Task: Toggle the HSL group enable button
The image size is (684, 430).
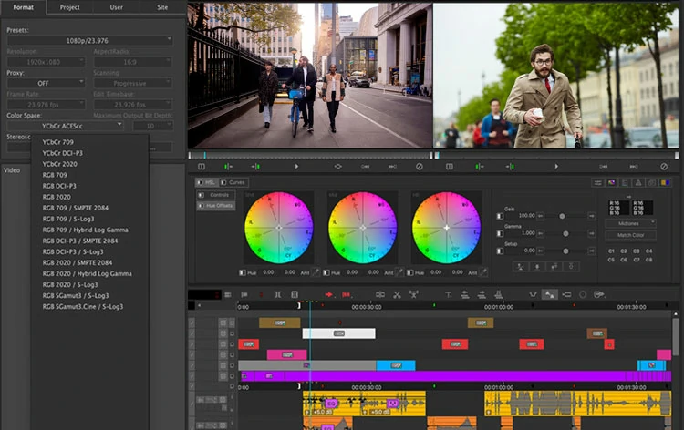Action: click(x=202, y=182)
